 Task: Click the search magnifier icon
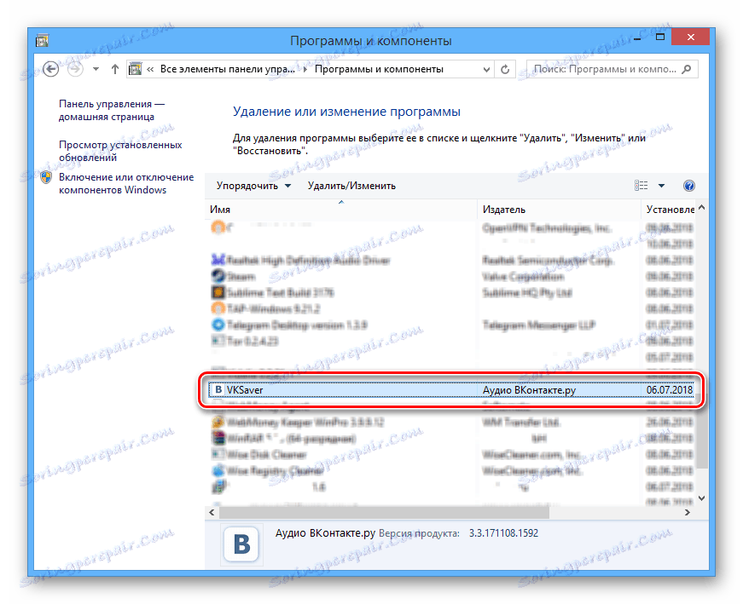(x=686, y=69)
